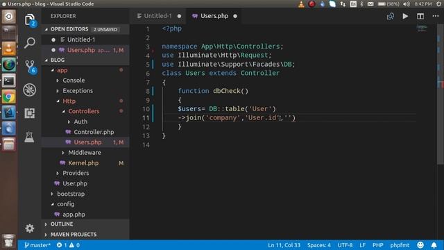Click phpfmt in the status bar

(x=400, y=245)
